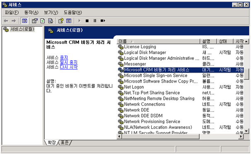The width and height of the screenshot is (251, 154).
Task: Click the Start Service play icon
Action: pos(79,21)
